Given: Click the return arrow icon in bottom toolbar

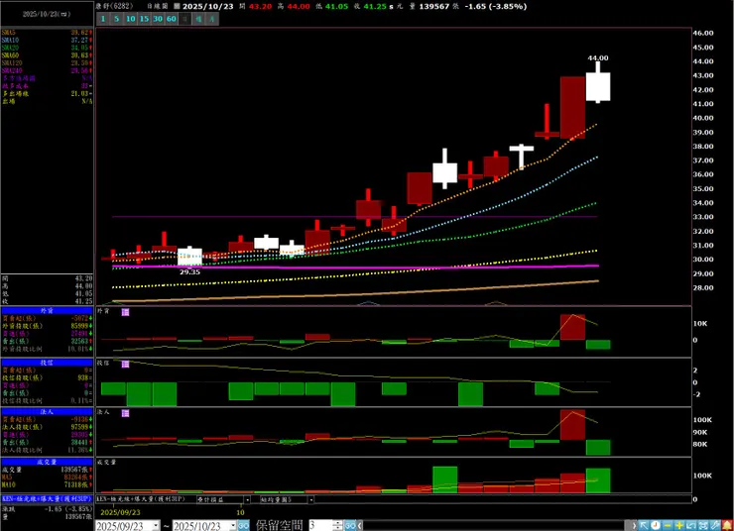Looking at the screenshot, I should point(691,525).
